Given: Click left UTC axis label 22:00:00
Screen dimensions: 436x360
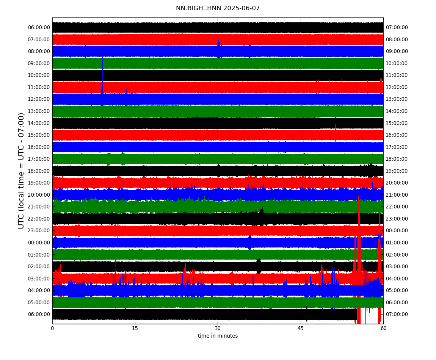Looking at the screenshot, I should pyautogui.click(x=39, y=219).
